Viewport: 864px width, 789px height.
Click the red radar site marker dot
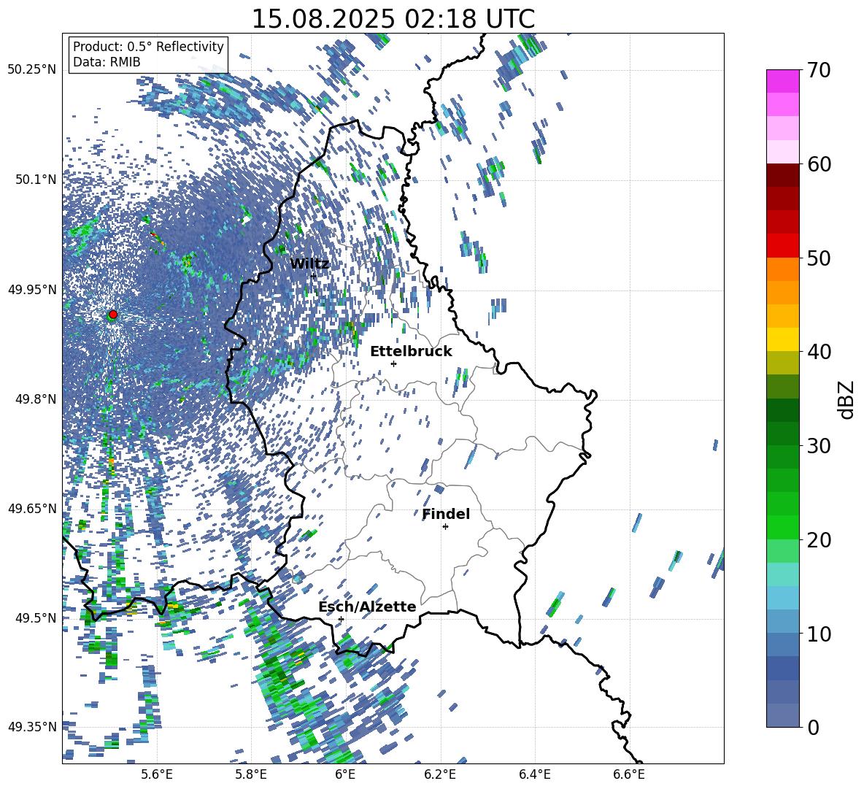(x=113, y=315)
